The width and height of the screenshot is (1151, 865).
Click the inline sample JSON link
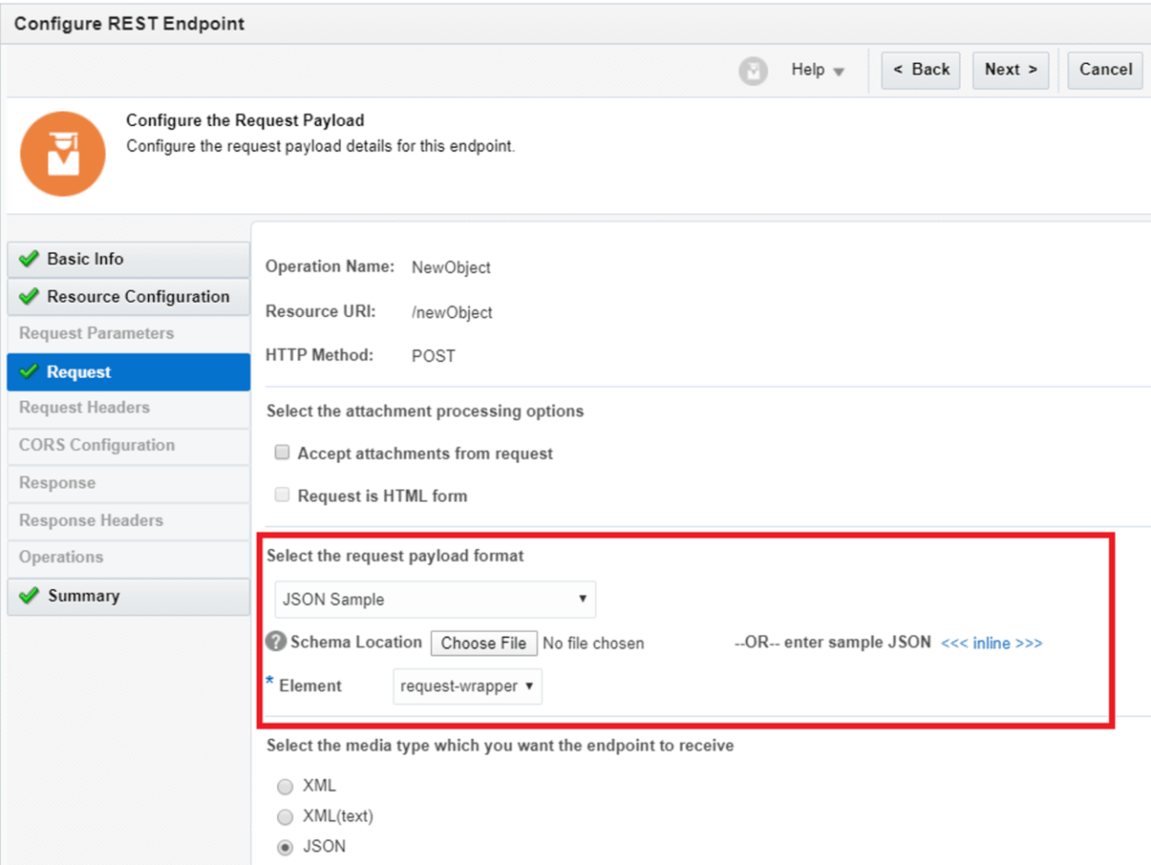991,642
